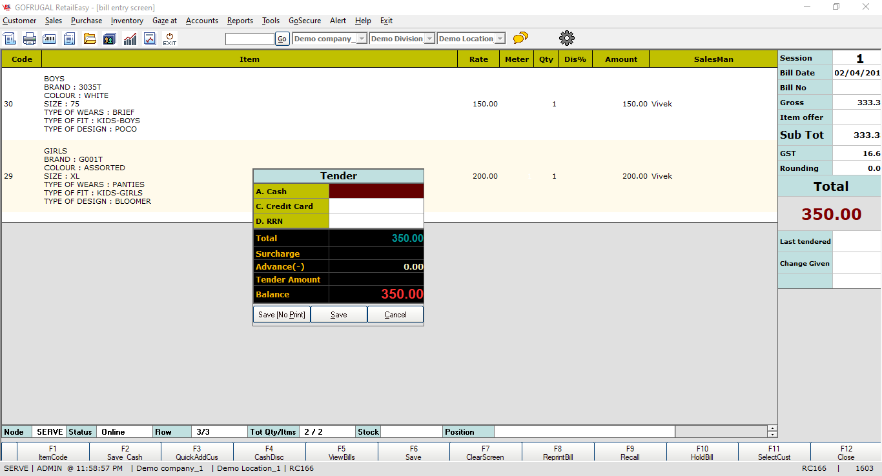Open the Accounts menu
The image size is (882, 476).
[202, 21]
